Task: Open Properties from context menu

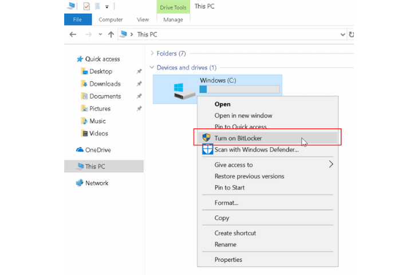Action: 267,260
